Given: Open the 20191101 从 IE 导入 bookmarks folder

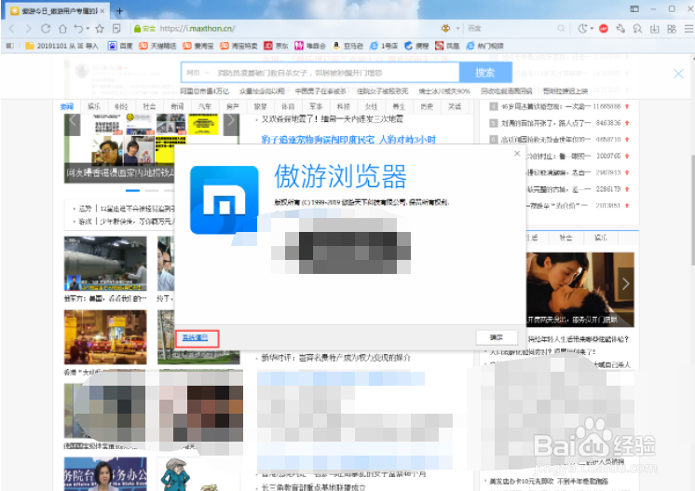Looking at the screenshot, I should [x=61, y=46].
